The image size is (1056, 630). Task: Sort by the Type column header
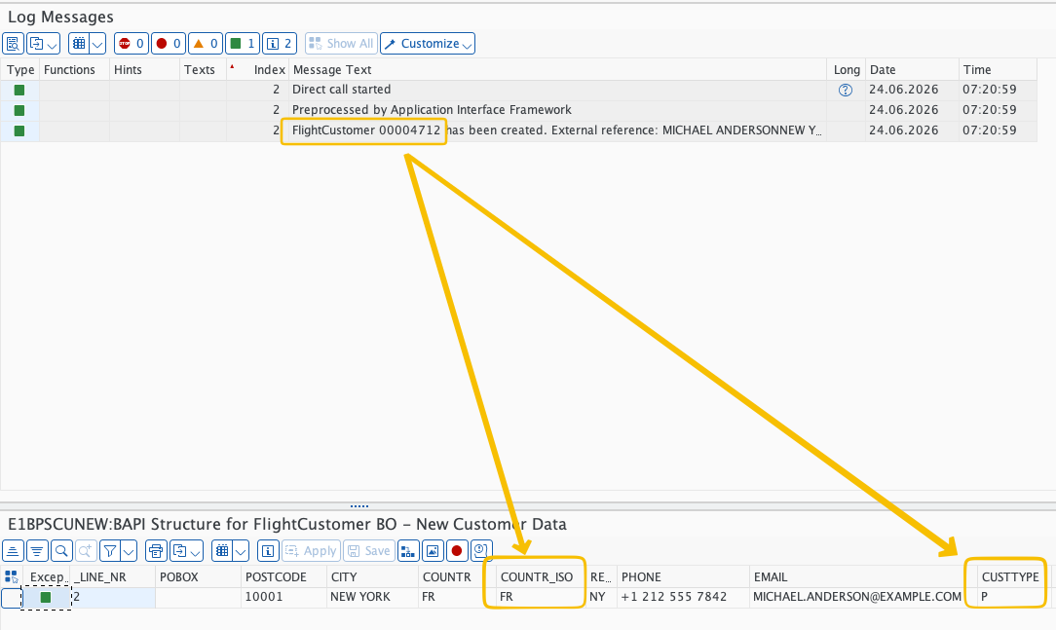[20, 69]
